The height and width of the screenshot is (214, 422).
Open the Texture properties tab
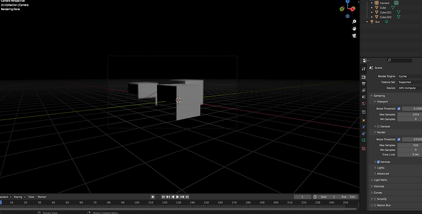[363, 148]
